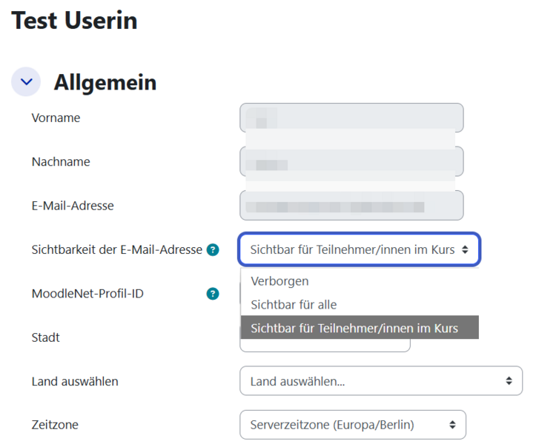The image size is (536, 444).
Task: Focus the Stadt text field
Action: point(325,345)
